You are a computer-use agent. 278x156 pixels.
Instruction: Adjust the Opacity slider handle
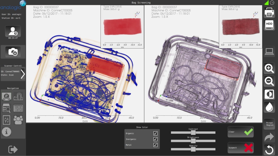pos(193,149)
